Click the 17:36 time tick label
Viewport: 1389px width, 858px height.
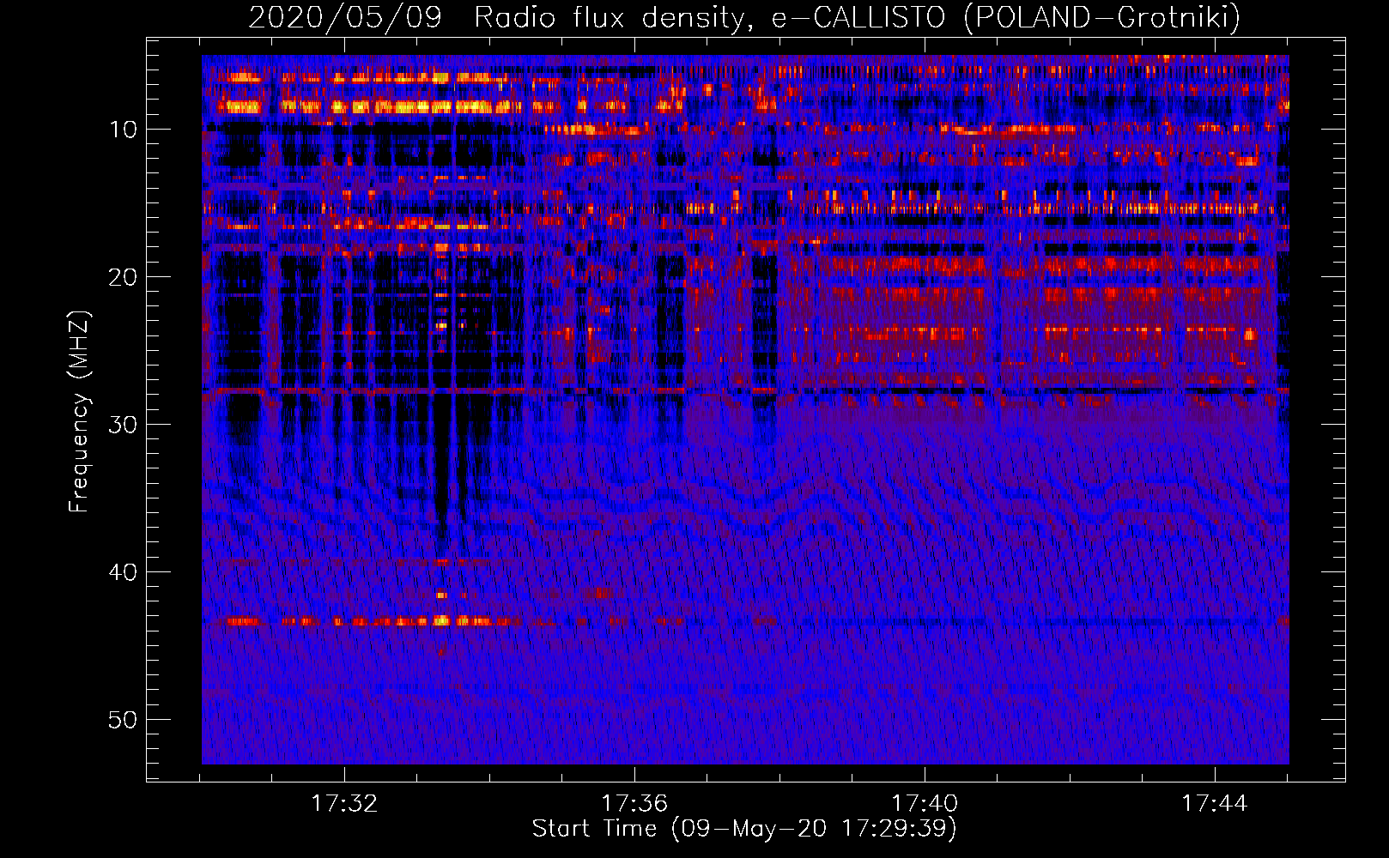pyautogui.click(x=634, y=804)
